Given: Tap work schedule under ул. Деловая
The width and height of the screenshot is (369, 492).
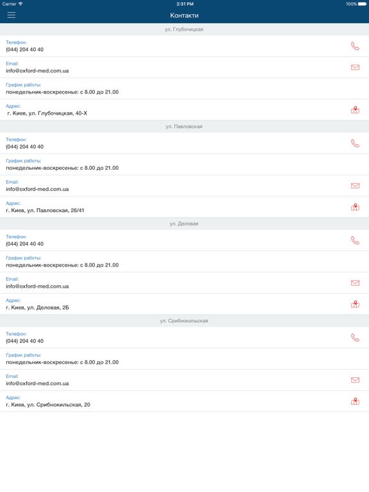Looking at the screenshot, I should pyautogui.click(x=62, y=265).
